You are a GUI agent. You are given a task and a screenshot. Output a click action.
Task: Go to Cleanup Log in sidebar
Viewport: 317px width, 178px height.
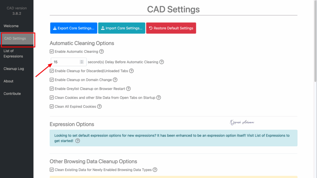pos(14,69)
